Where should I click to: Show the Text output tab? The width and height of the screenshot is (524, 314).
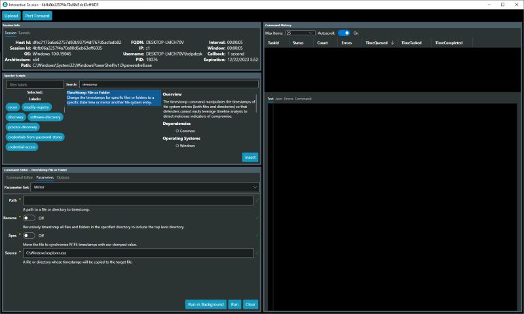pos(271,99)
